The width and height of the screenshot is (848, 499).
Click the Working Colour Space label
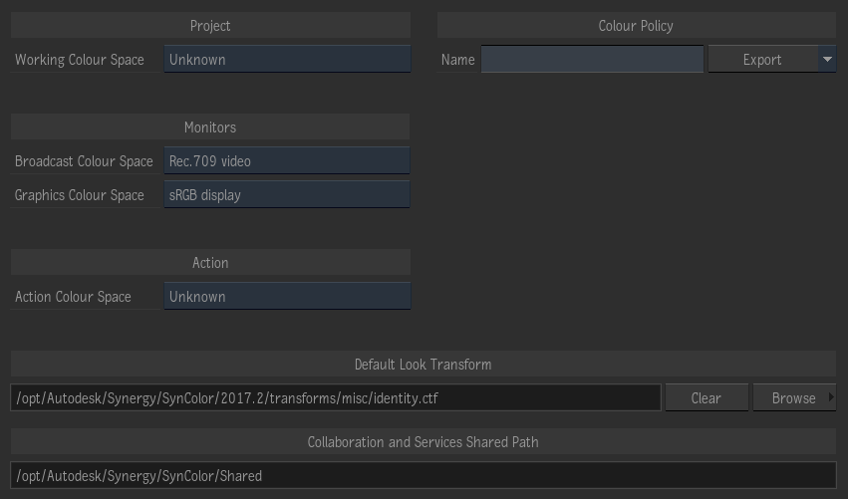(x=80, y=60)
